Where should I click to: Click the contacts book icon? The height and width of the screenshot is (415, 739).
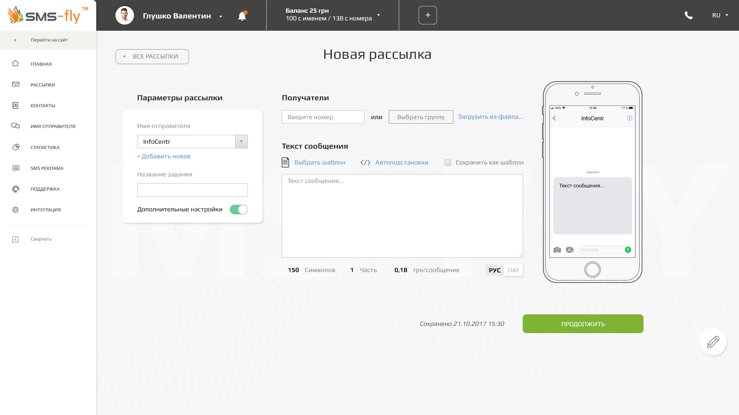pos(15,105)
